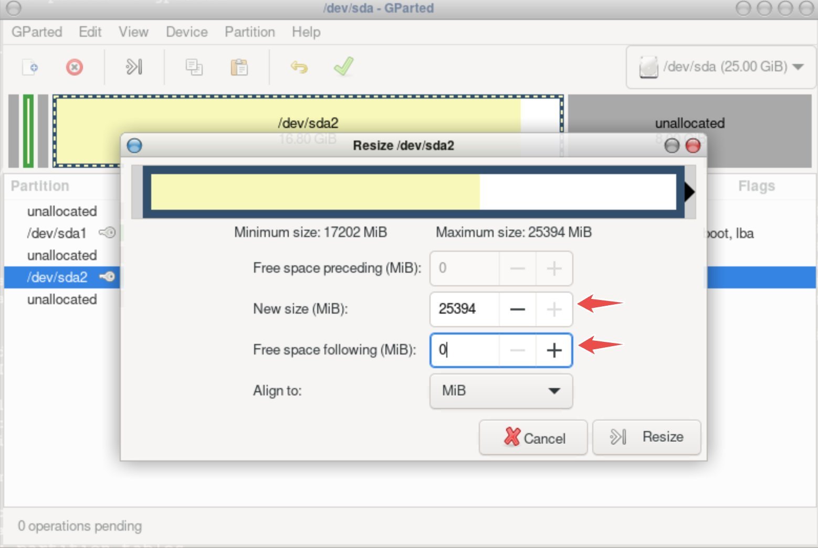Decrease New size with minus button
Image resolution: width=818 pixels, height=548 pixels.
tap(517, 309)
